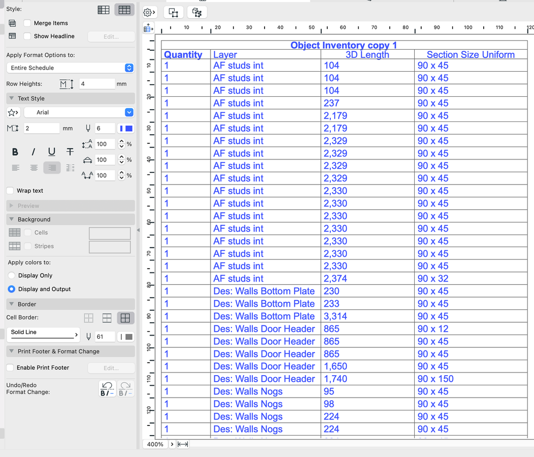
Task: Apply italic formatting to the text
Action: pos(33,151)
